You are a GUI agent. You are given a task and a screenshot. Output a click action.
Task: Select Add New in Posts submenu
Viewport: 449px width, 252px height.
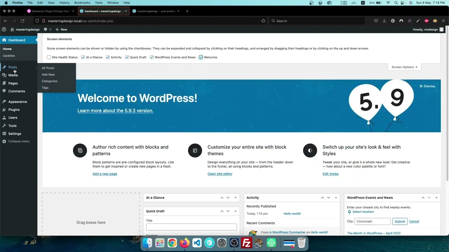pyautogui.click(x=48, y=75)
